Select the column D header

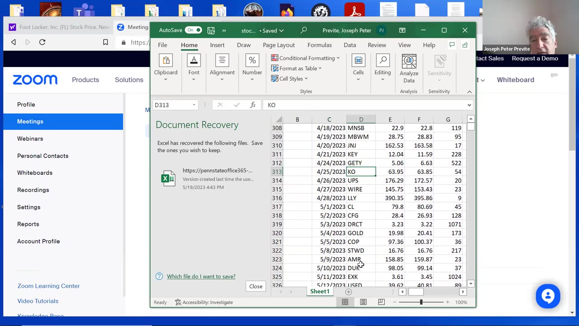(361, 120)
